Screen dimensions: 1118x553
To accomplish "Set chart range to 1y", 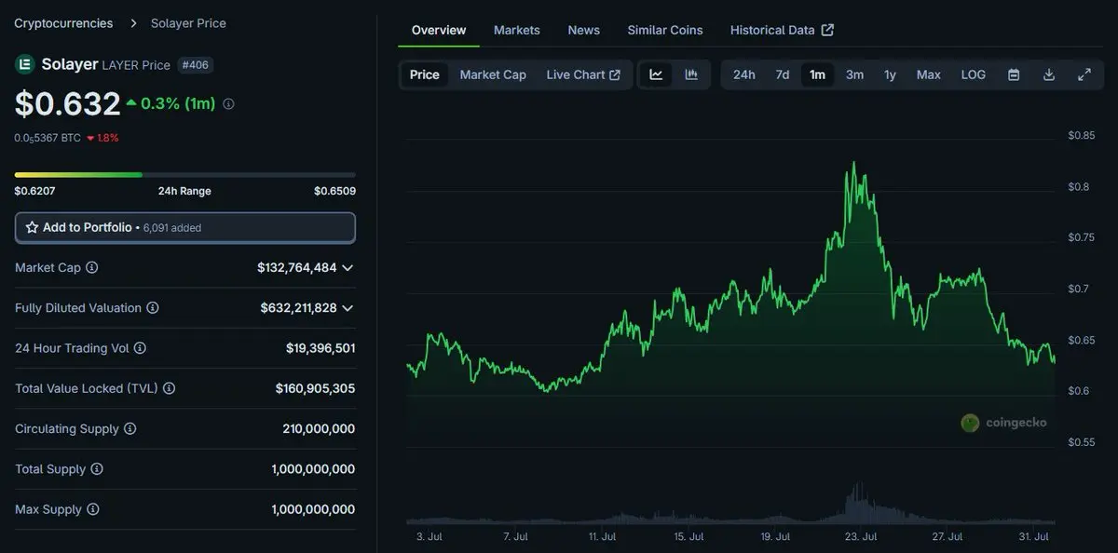I will point(890,74).
